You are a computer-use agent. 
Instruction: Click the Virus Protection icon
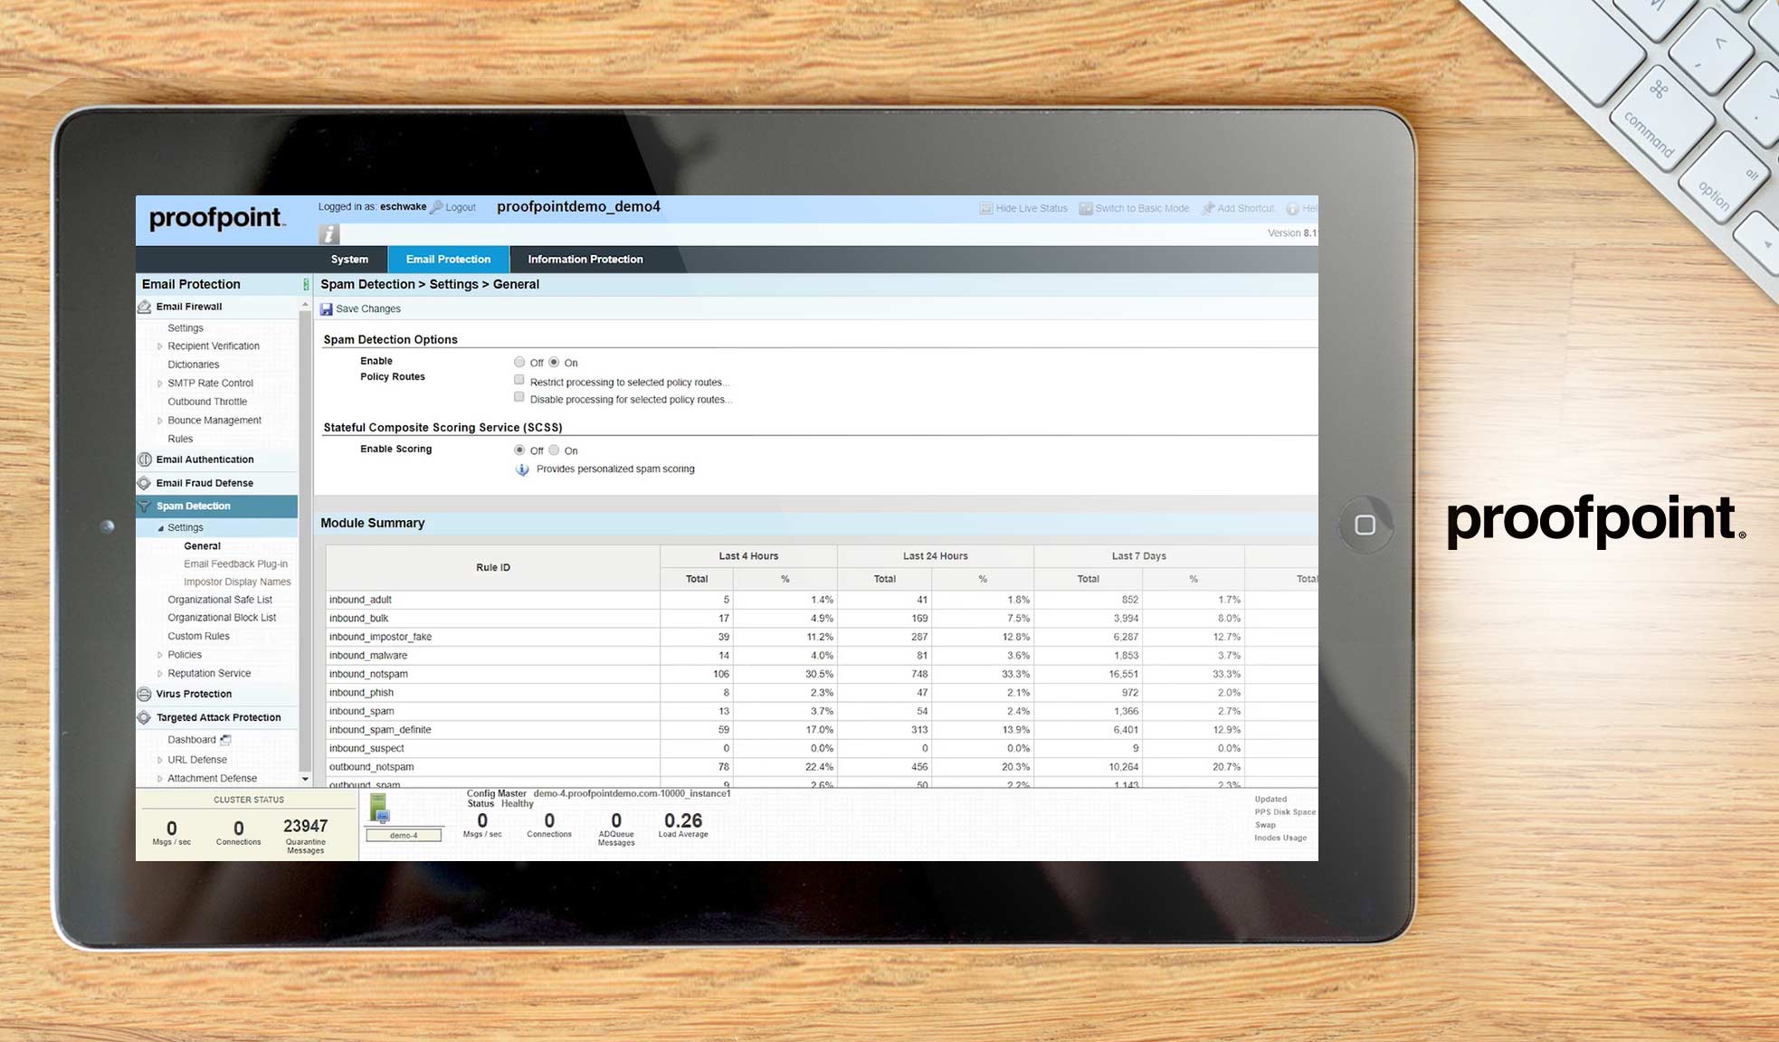coord(144,695)
